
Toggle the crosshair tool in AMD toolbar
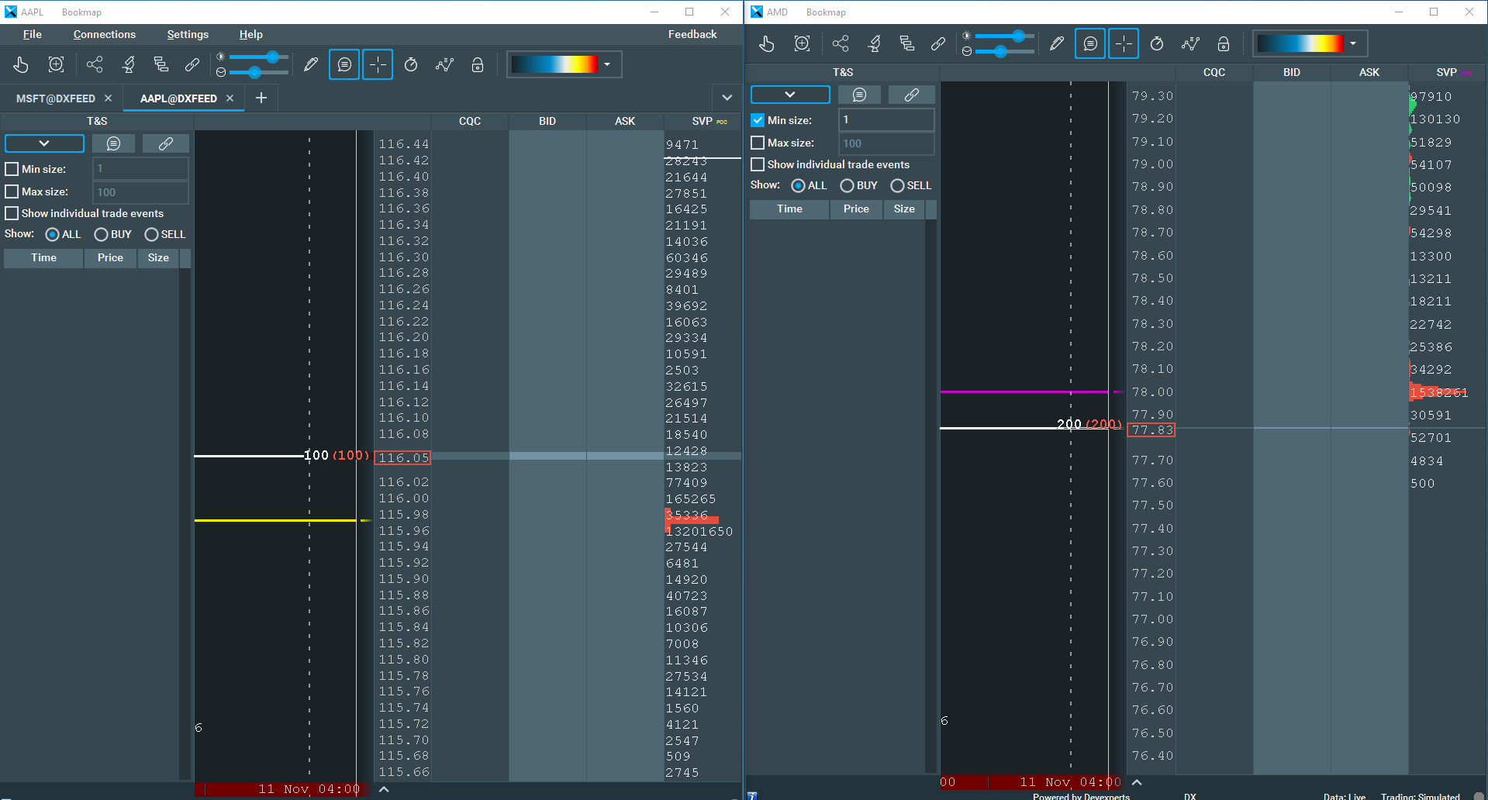pyautogui.click(x=1123, y=44)
